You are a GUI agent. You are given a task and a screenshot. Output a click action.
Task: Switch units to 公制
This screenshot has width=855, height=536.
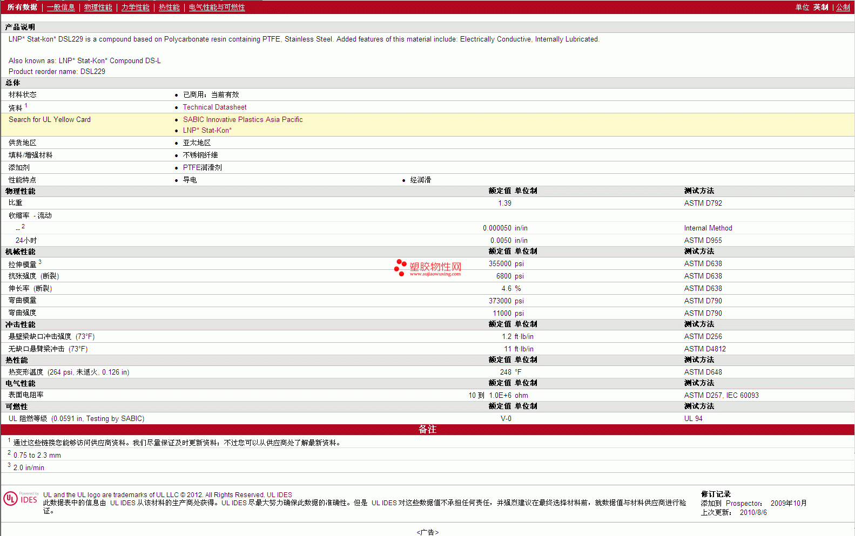pyautogui.click(x=843, y=7)
